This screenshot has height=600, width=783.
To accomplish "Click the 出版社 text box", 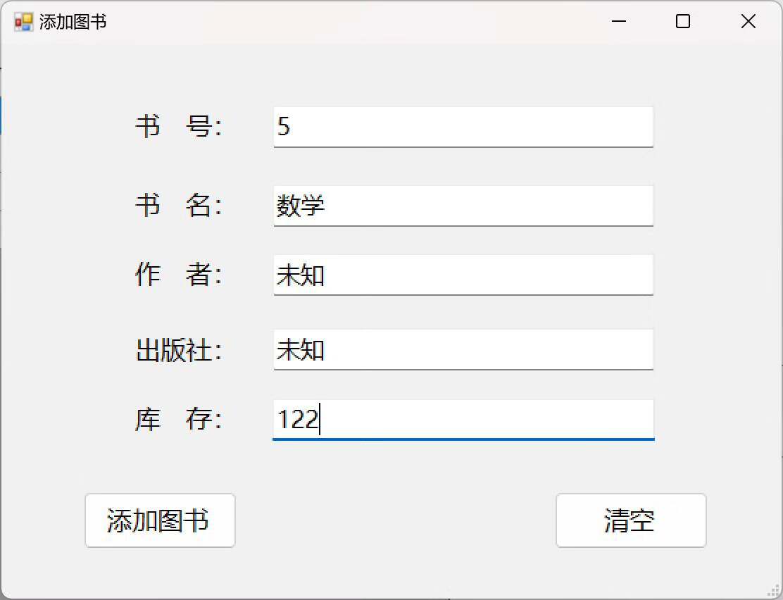I will coord(463,349).
